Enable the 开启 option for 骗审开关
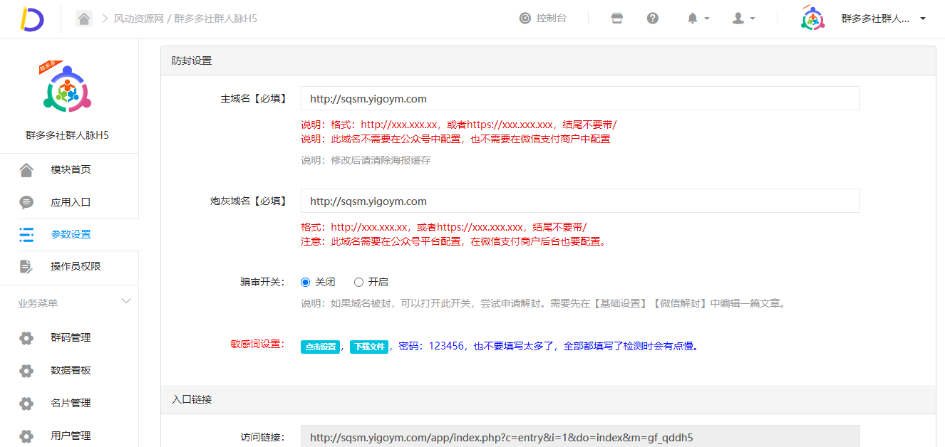 358,281
